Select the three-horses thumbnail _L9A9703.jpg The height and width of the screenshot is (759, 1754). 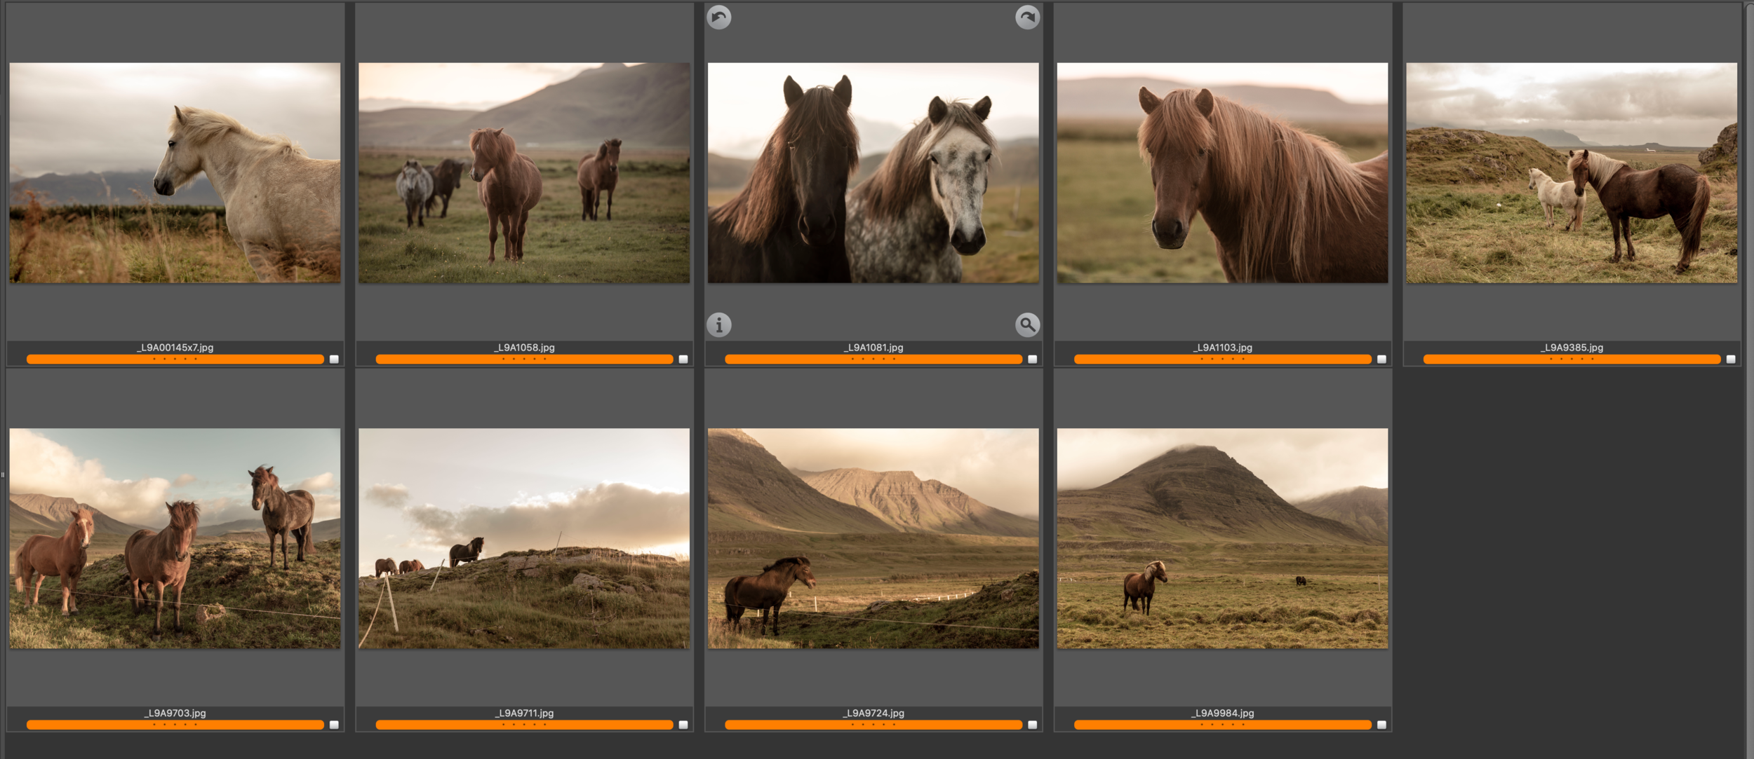click(175, 538)
